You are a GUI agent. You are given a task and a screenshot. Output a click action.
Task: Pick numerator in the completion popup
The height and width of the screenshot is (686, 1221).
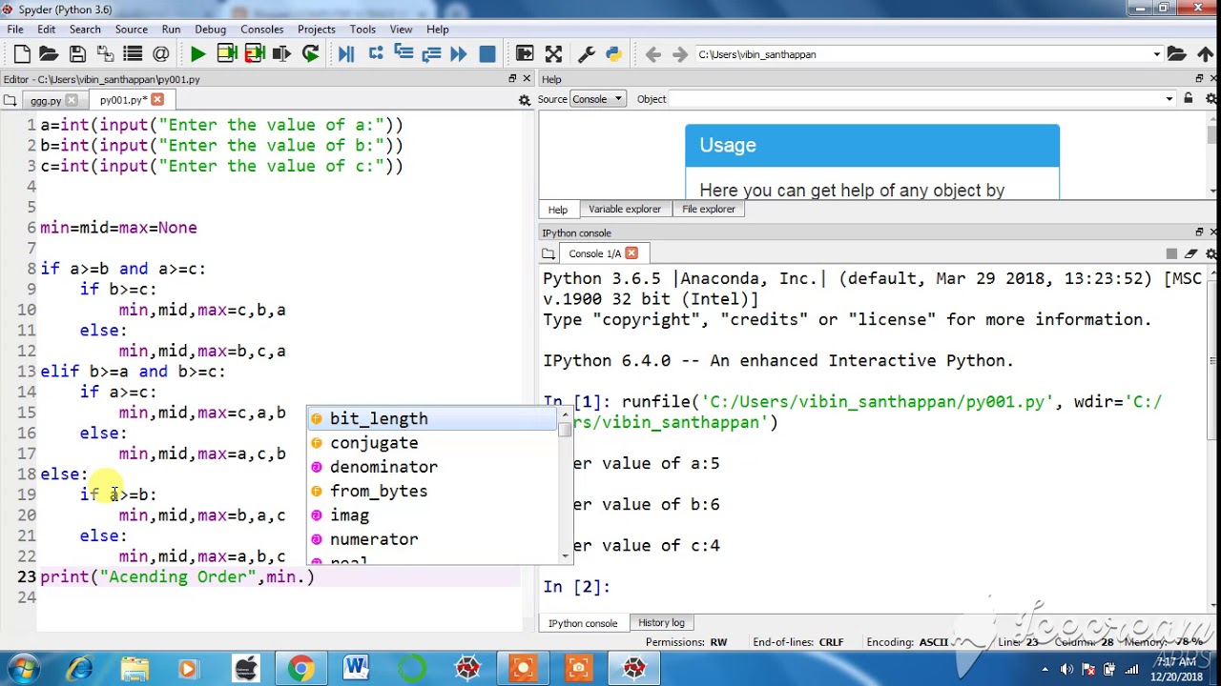point(433,539)
